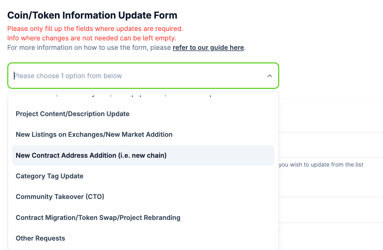The height and width of the screenshot is (250, 383).
Task: Collapse the dropdown using the chevron icon
Action: (269, 76)
